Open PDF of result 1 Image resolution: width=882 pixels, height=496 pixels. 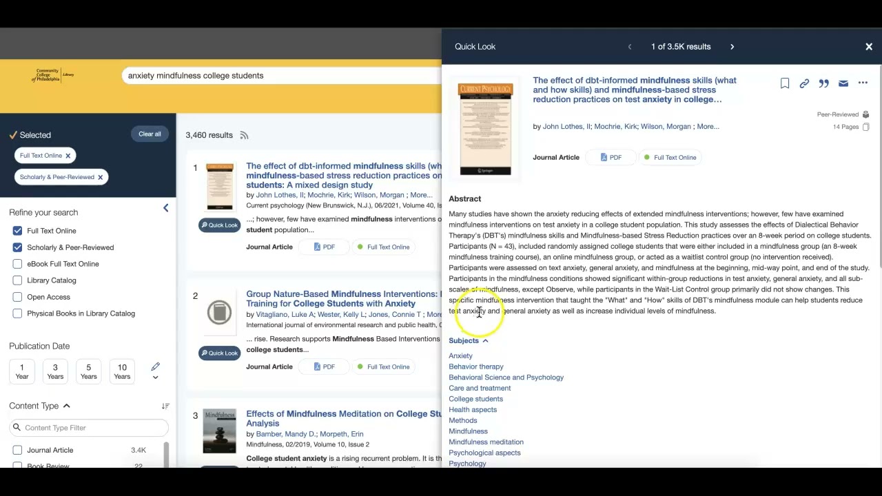click(x=323, y=247)
